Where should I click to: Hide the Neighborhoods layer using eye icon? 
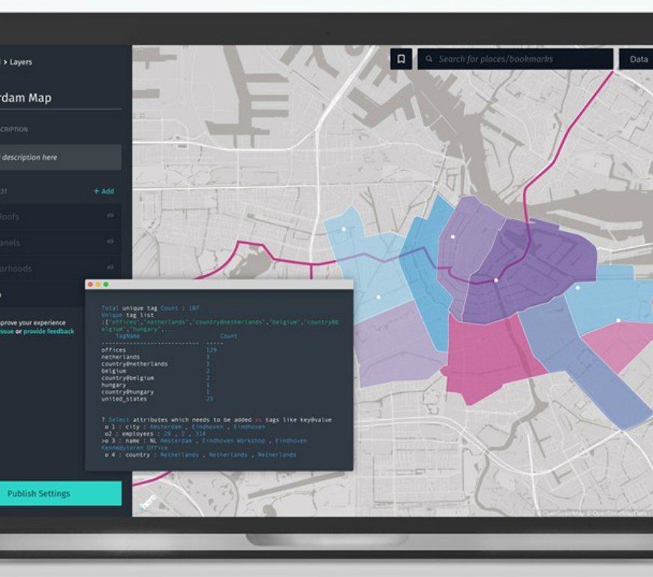[110, 267]
